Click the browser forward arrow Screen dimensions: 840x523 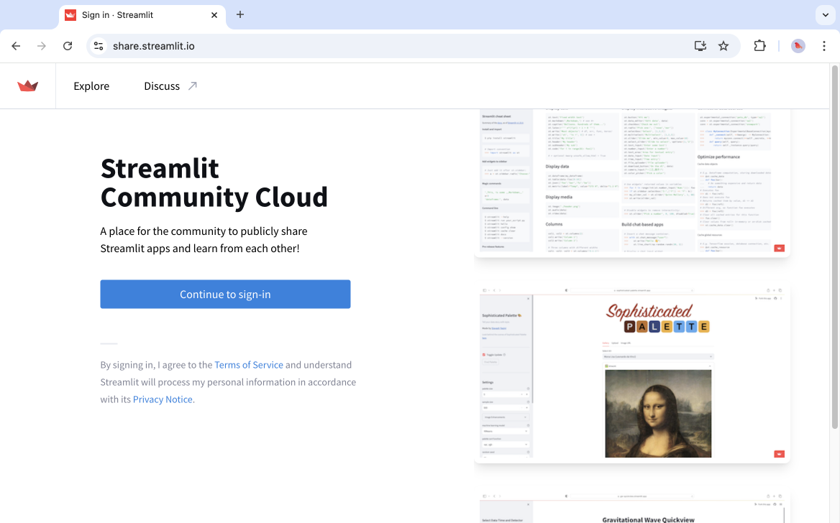click(x=42, y=45)
